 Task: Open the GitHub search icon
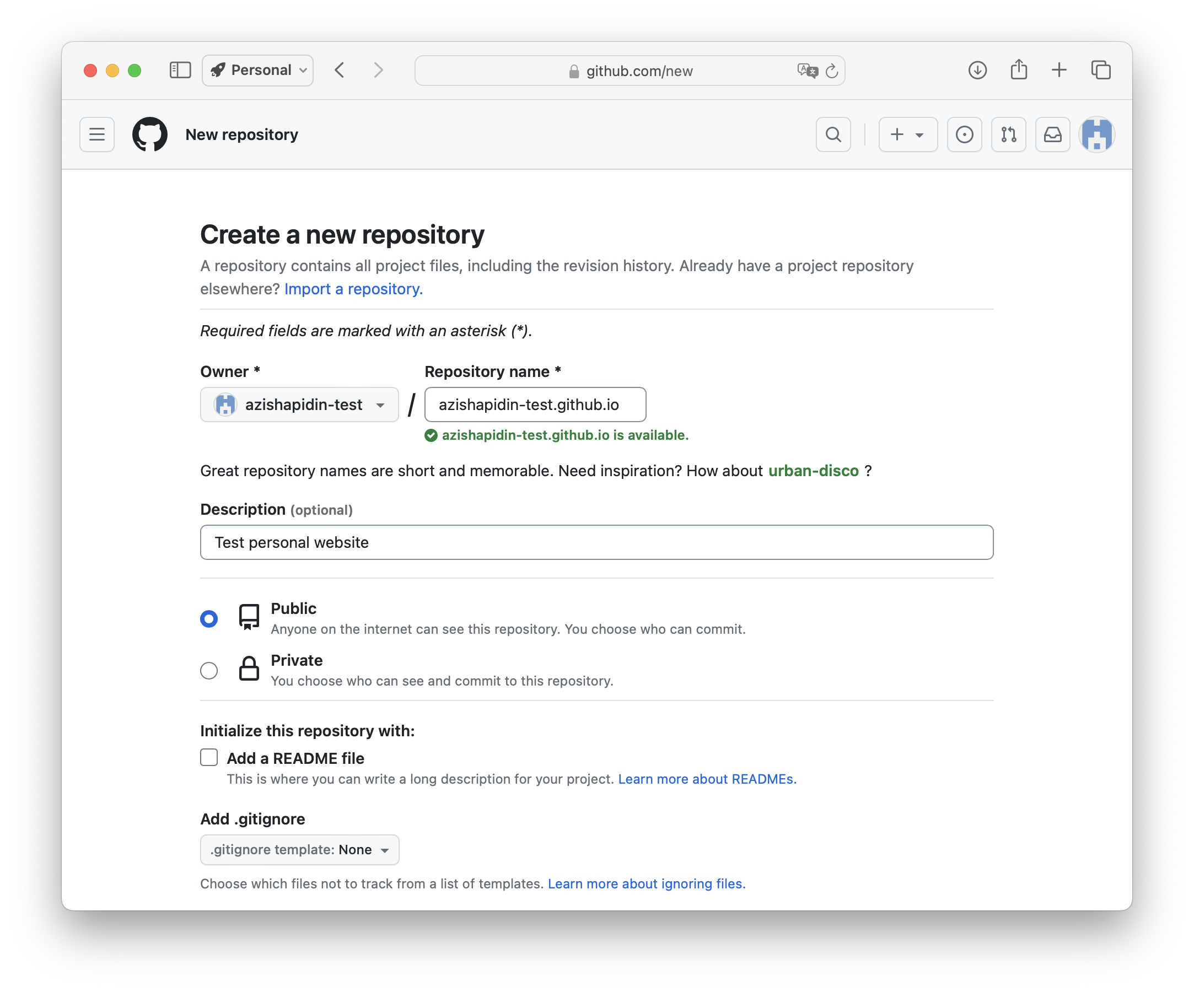point(833,134)
